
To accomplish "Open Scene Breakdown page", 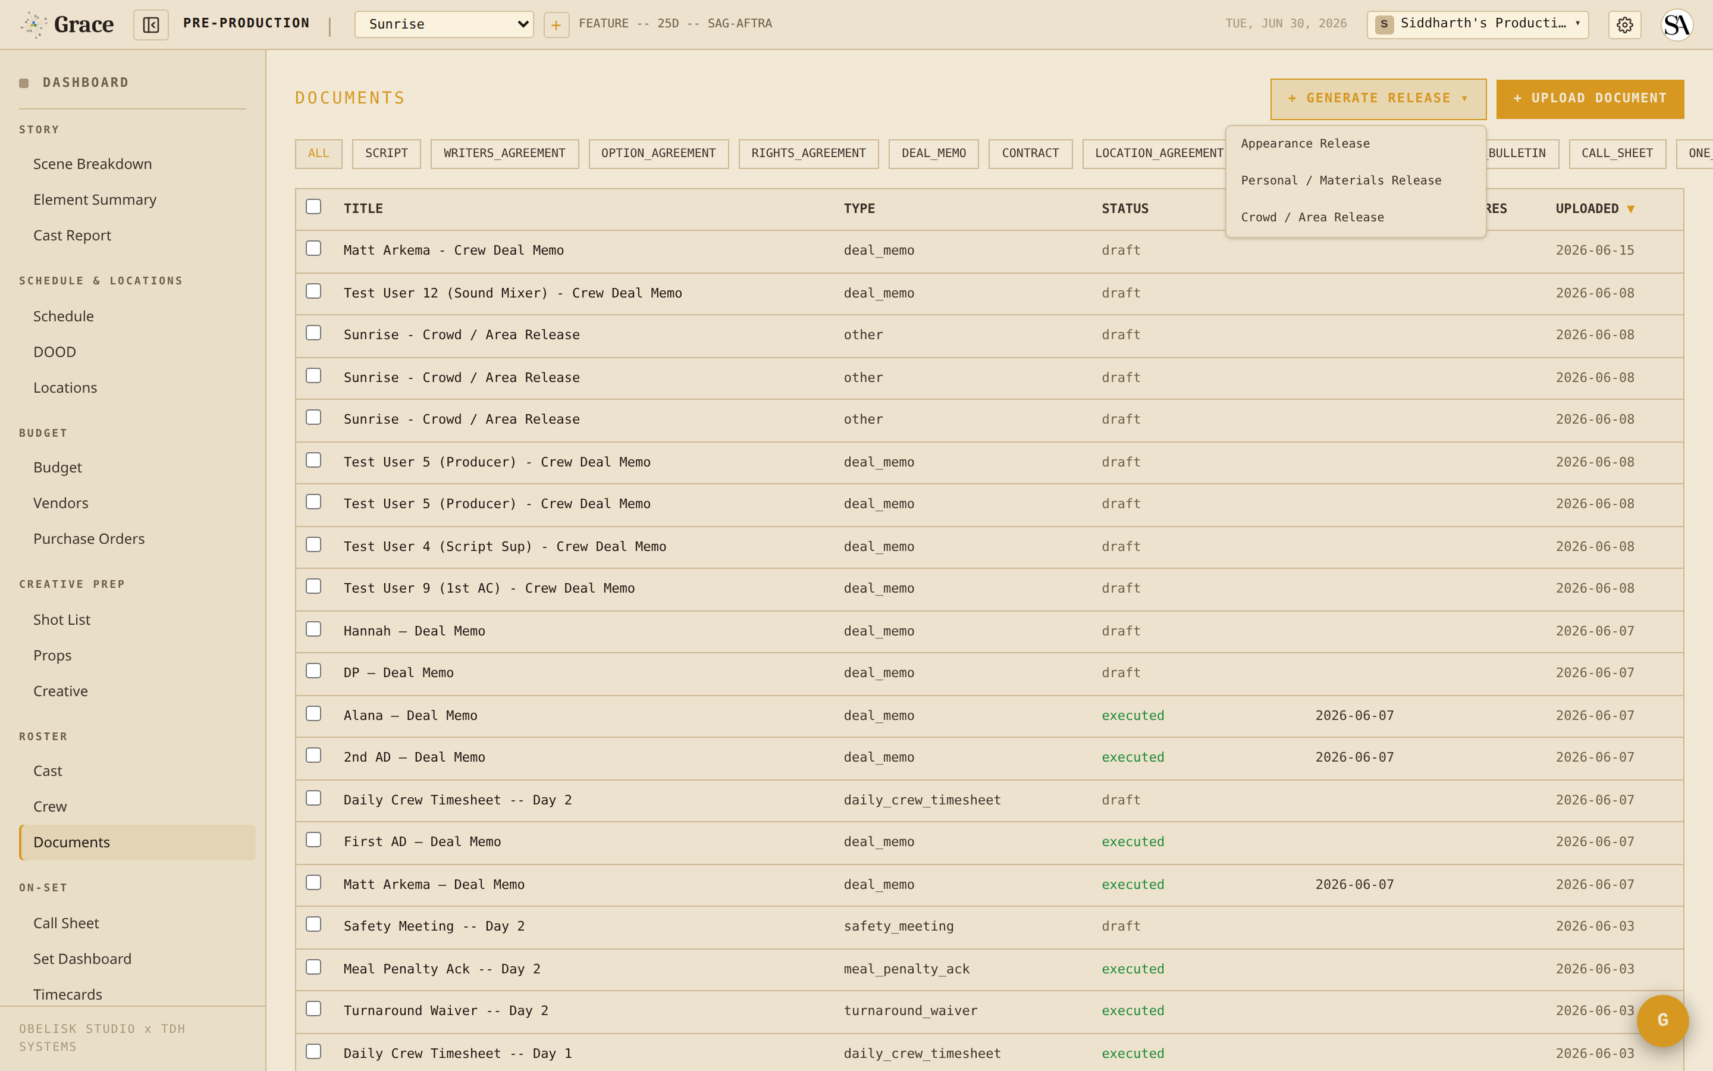I will click(92, 164).
